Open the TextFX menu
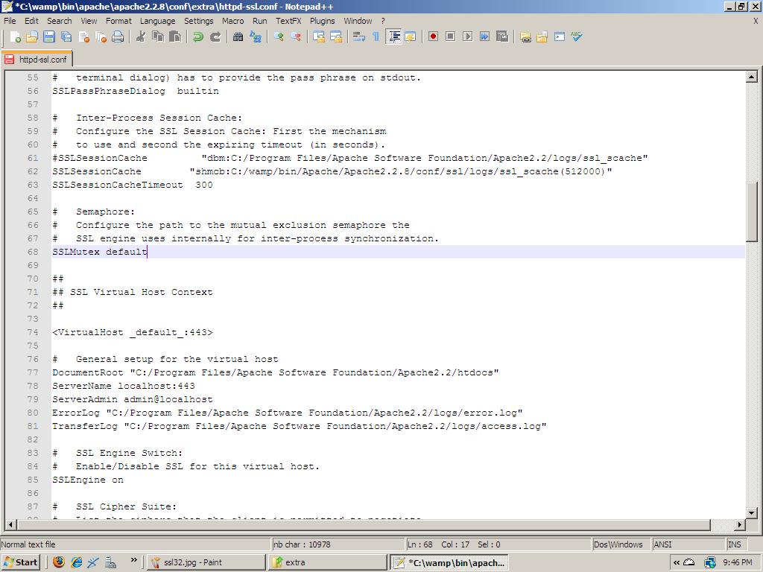Viewport: 763px width, 572px height. coord(288,21)
